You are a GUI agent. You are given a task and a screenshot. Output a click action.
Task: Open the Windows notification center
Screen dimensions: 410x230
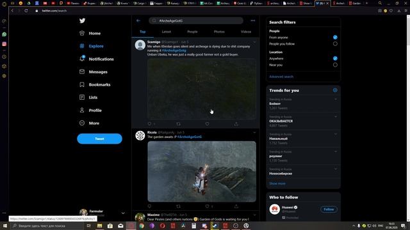tap(403, 226)
